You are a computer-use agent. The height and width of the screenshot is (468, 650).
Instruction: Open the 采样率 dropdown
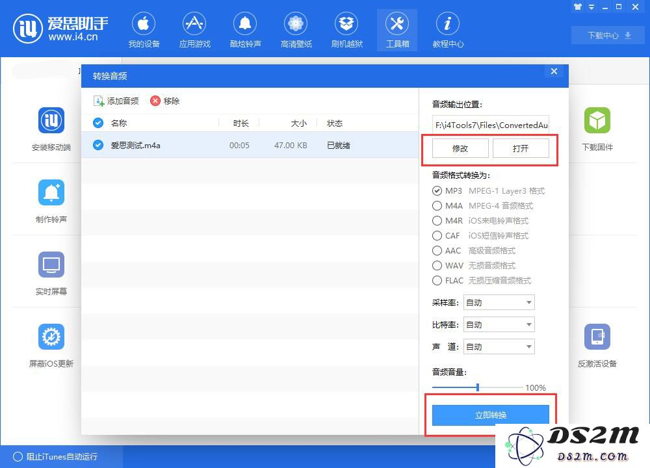coord(499,302)
